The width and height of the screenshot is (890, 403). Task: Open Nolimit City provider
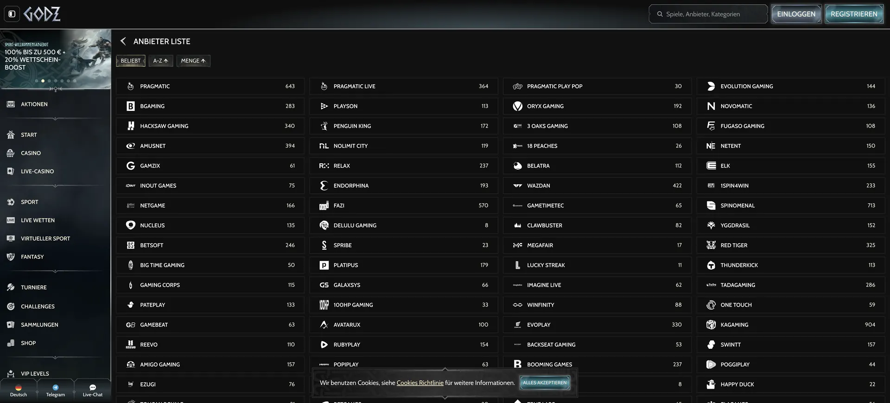coord(404,146)
